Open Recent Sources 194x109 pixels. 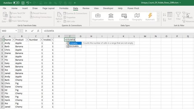(x=38, y=13)
